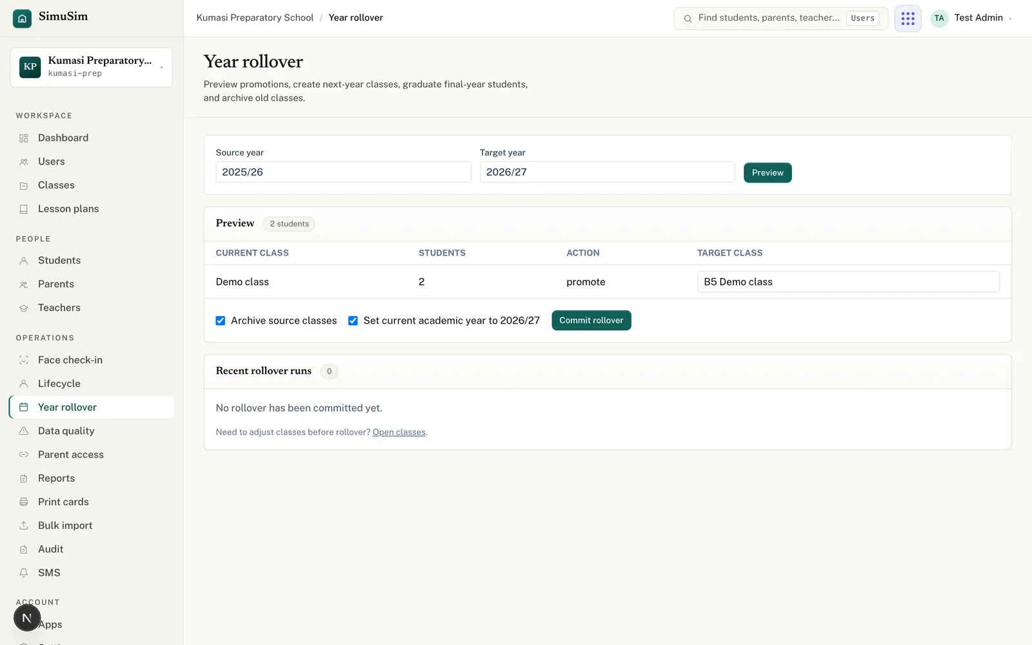Click the Recent rollover runs count badge
1032x645 pixels.
coord(329,372)
